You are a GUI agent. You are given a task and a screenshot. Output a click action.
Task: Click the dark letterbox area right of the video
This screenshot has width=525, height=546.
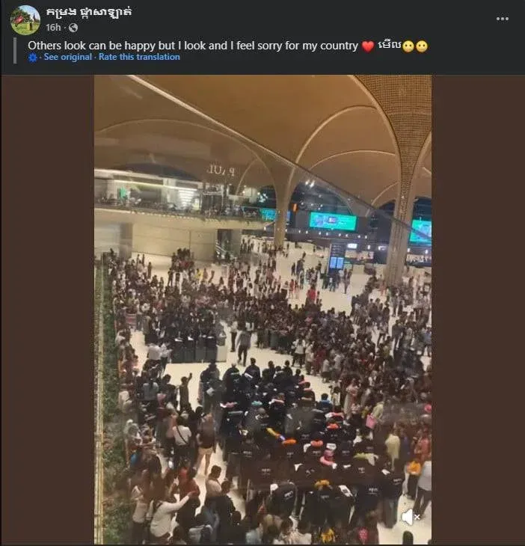pyautogui.click(x=478, y=310)
